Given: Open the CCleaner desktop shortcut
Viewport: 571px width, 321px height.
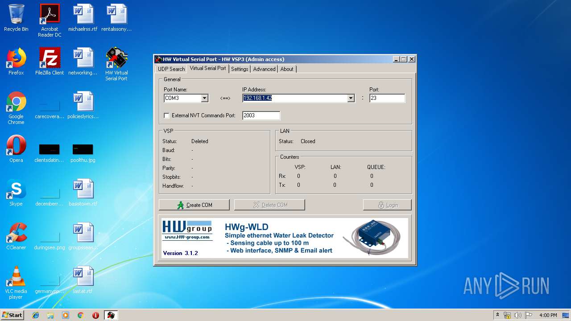Looking at the screenshot, I should click(x=16, y=236).
